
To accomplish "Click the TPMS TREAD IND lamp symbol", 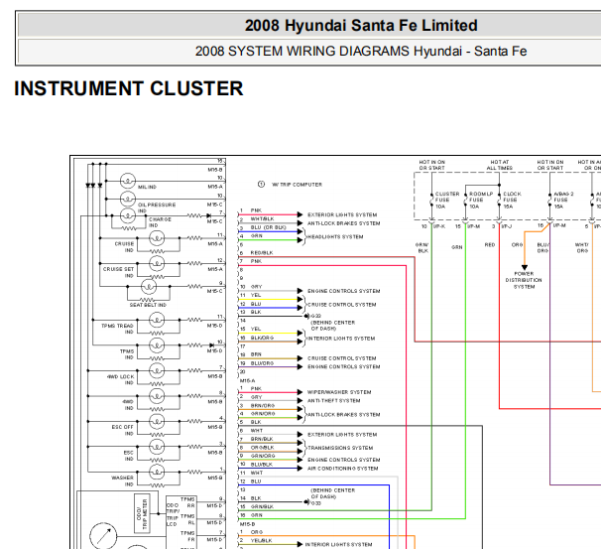I will (x=157, y=320).
